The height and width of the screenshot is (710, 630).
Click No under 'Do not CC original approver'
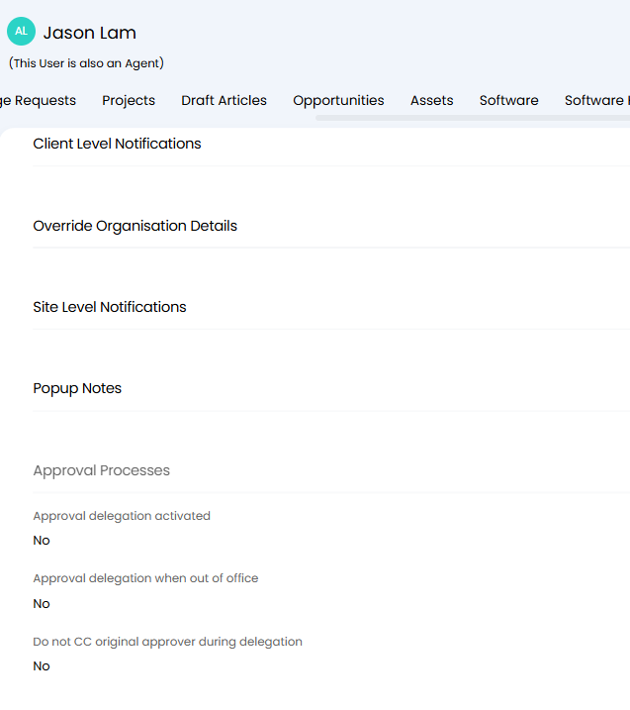point(42,666)
